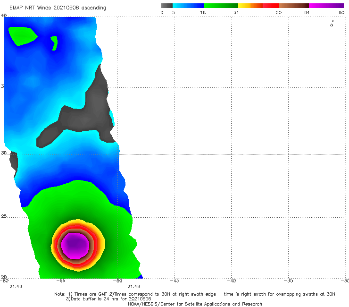Click the longitude label '-55'

pos(61,281)
